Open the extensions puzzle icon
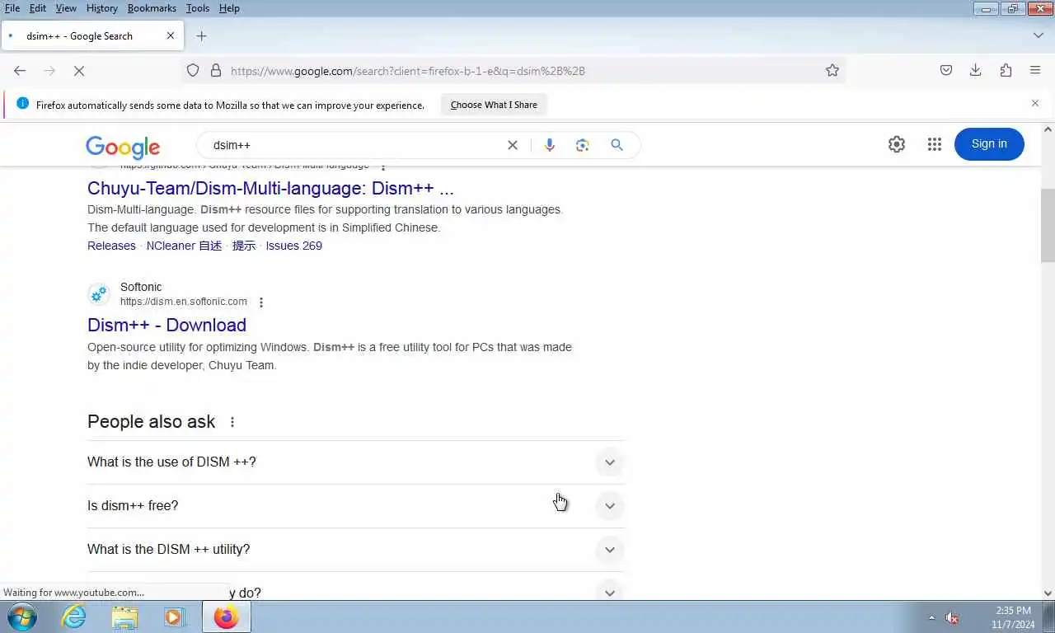The image size is (1055, 633). click(1006, 71)
